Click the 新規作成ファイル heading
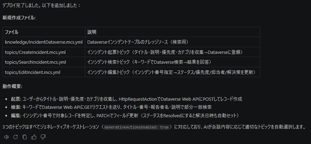Viewport: 311px width, 144px height. pyautogui.click(x=19, y=18)
